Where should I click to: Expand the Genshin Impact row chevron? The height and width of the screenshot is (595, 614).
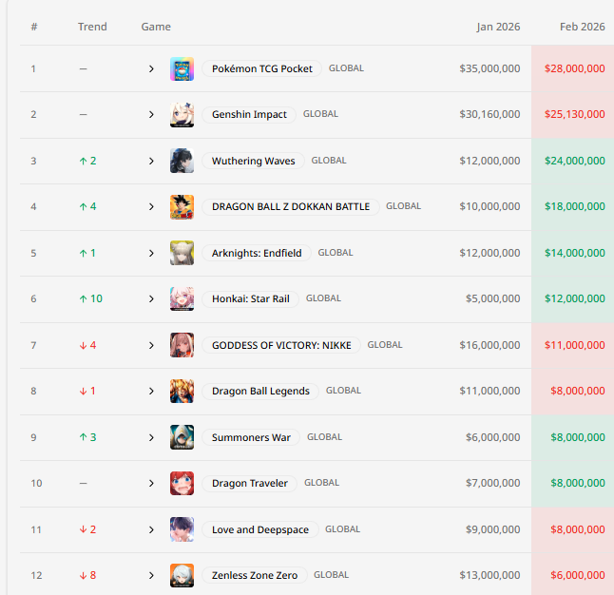click(x=151, y=115)
